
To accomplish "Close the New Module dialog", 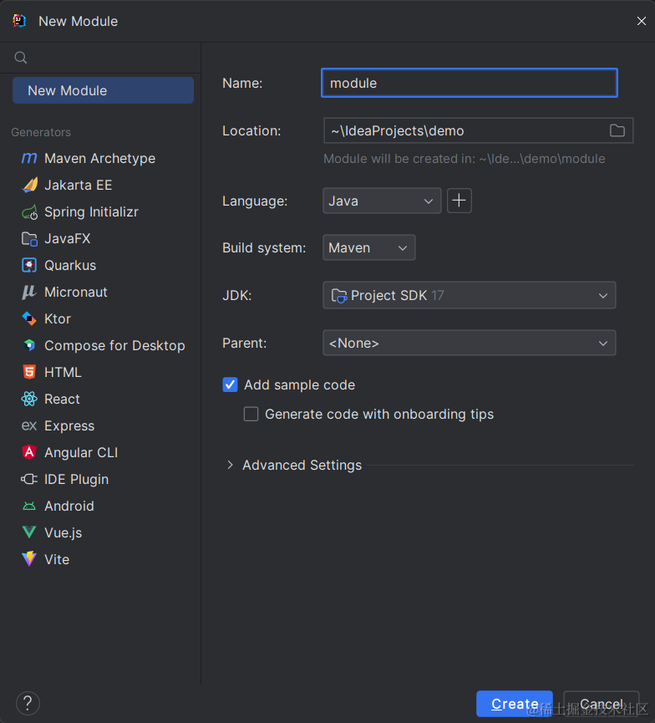I will click(641, 21).
